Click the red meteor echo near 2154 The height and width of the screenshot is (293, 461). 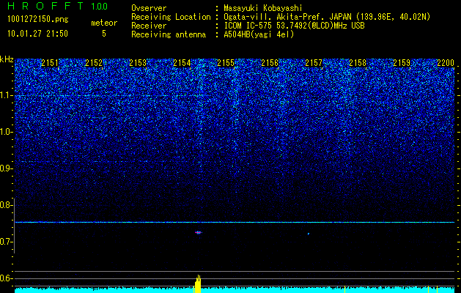(x=199, y=232)
